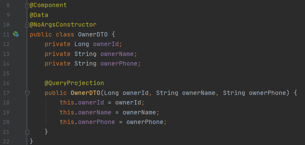Click line number 13 in the gutter
305x145 pixels.
click(x=6, y=54)
